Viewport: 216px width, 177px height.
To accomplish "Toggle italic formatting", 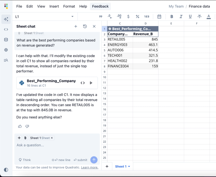I will coord(181,17).
